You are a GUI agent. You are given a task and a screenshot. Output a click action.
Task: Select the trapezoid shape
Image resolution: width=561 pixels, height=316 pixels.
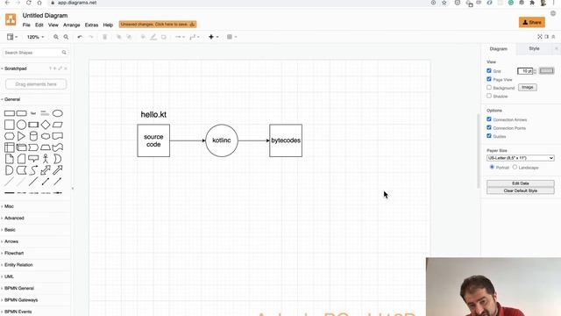pos(46,147)
